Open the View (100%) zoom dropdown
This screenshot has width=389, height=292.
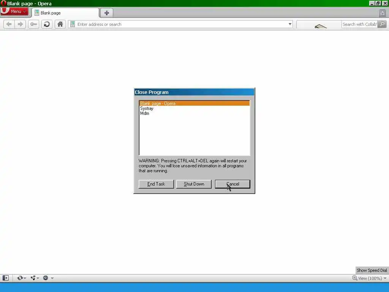click(x=372, y=278)
